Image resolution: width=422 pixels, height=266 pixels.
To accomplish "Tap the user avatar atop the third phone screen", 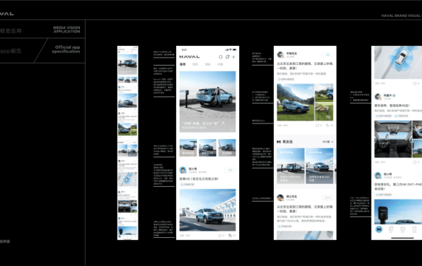I will tap(281, 55).
